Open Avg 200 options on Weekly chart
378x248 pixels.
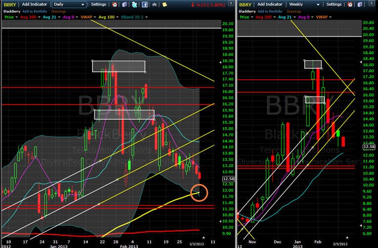(x=266, y=17)
